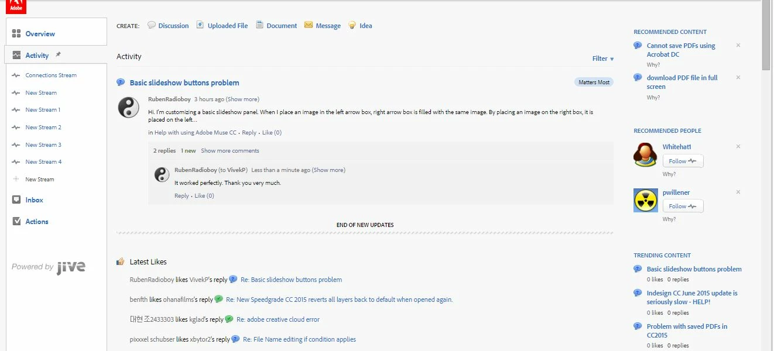
Task: Open RubenRadioboy's yin-yang avatar
Action: click(x=129, y=108)
